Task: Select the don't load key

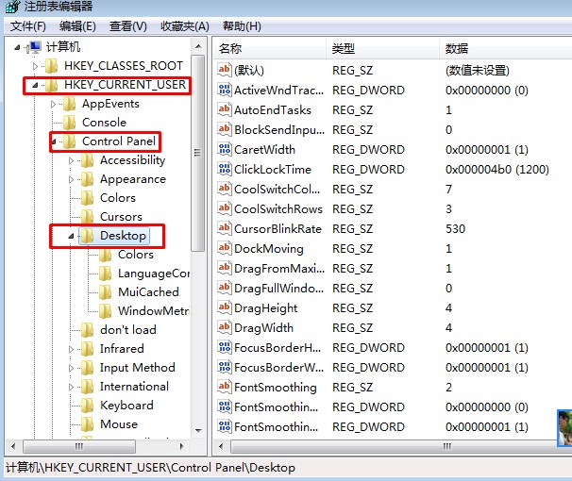Action: [x=128, y=330]
